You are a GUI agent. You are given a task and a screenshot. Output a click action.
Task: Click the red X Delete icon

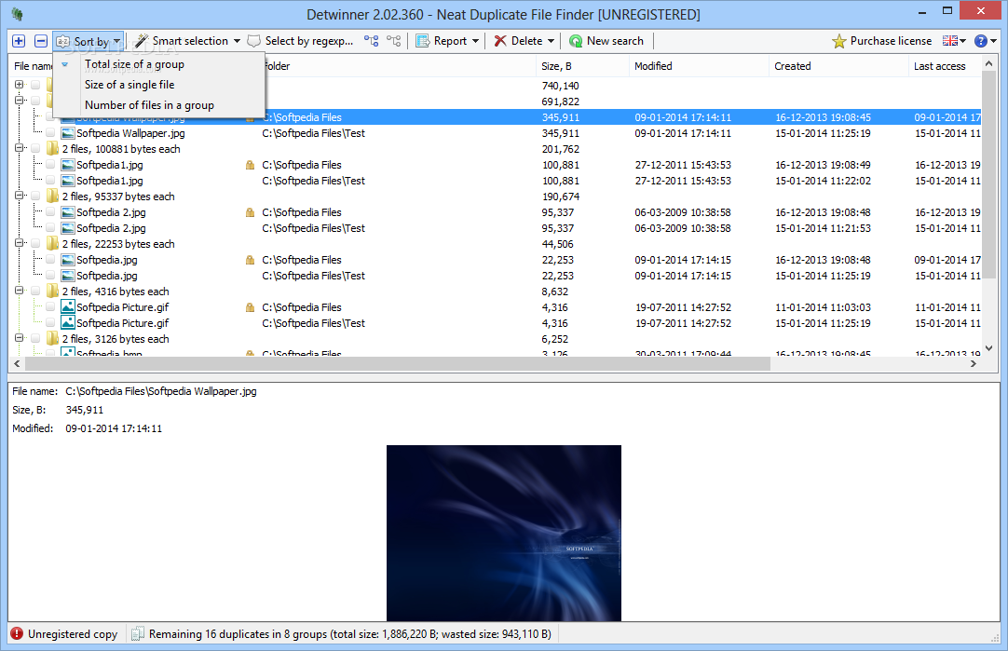pos(500,41)
